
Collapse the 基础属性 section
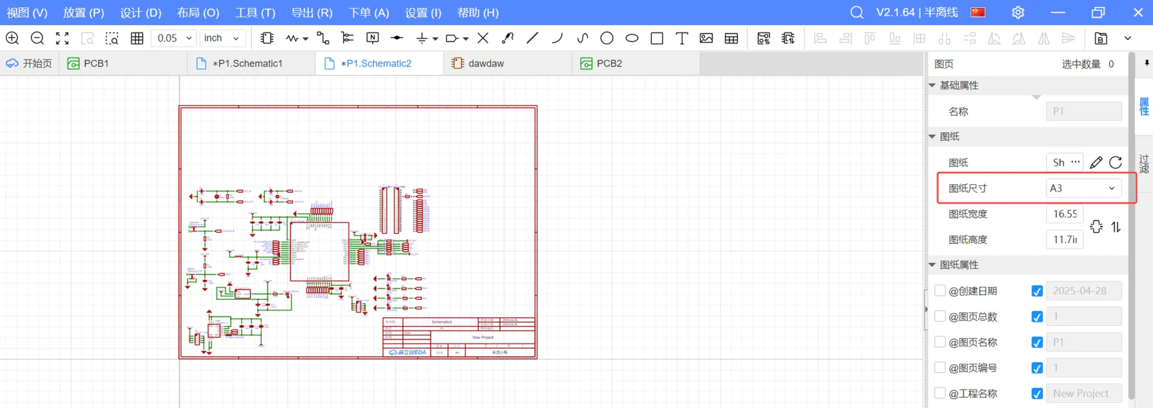932,85
